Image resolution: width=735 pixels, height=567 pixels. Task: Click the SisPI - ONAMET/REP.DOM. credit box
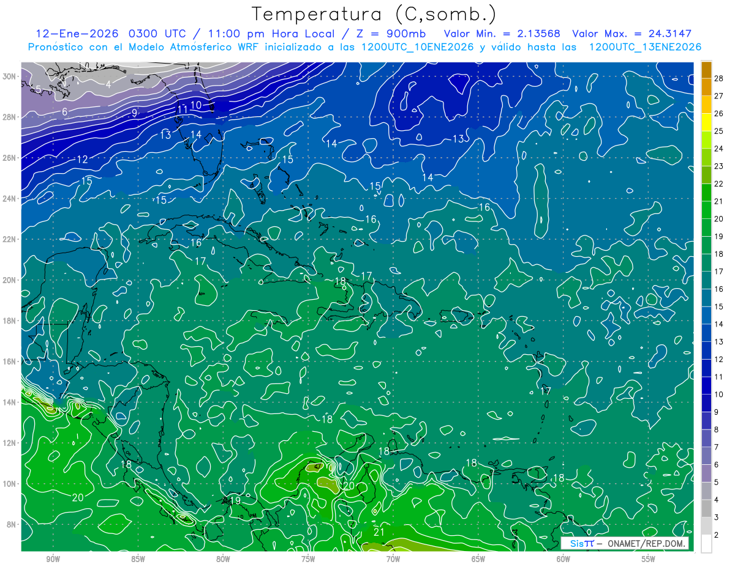pos(625,543)
